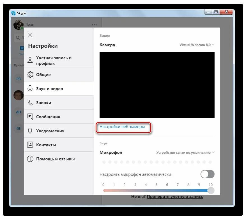Open the three-dots menu next to Толя
The image size is (244, 216).
pos(94,25)
